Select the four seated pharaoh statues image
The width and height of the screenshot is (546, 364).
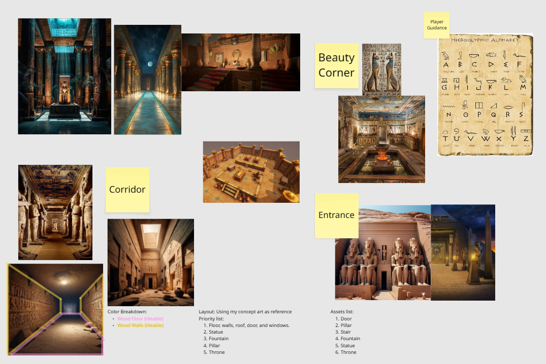[x=382, y=253]
